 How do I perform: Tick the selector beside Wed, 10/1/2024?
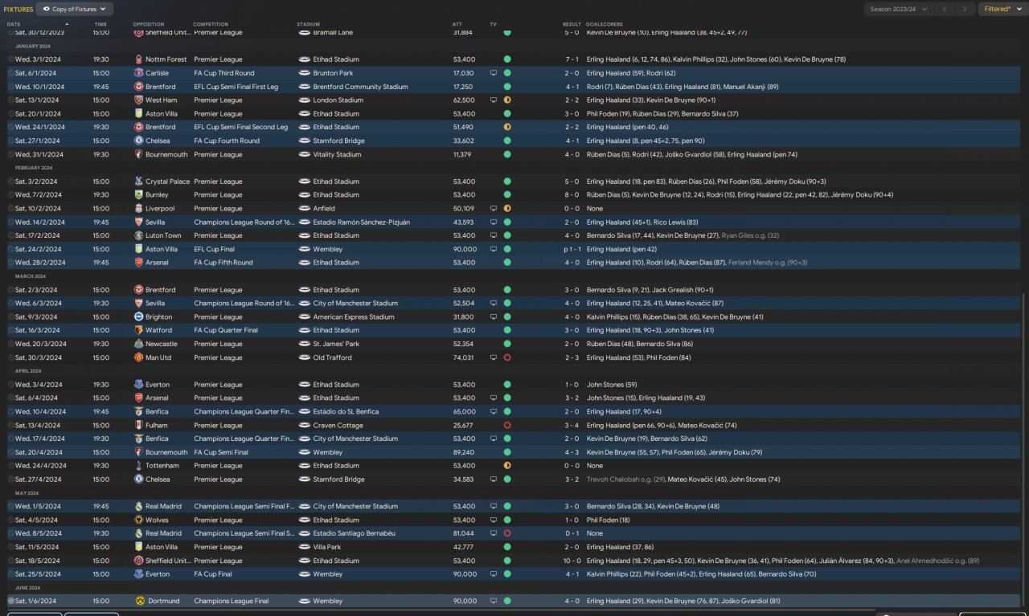tap(10, 87)
